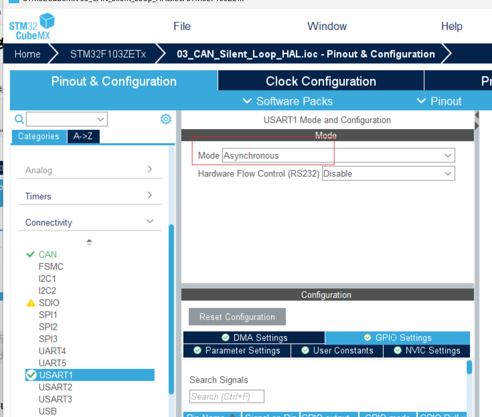Click the sort arrows icon above CAN list

89,242
